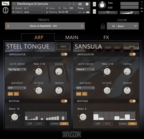The height and width of the screenshot is (139, 144).
Task: Open the Purge dropdown menu
Action: [83, 8]
